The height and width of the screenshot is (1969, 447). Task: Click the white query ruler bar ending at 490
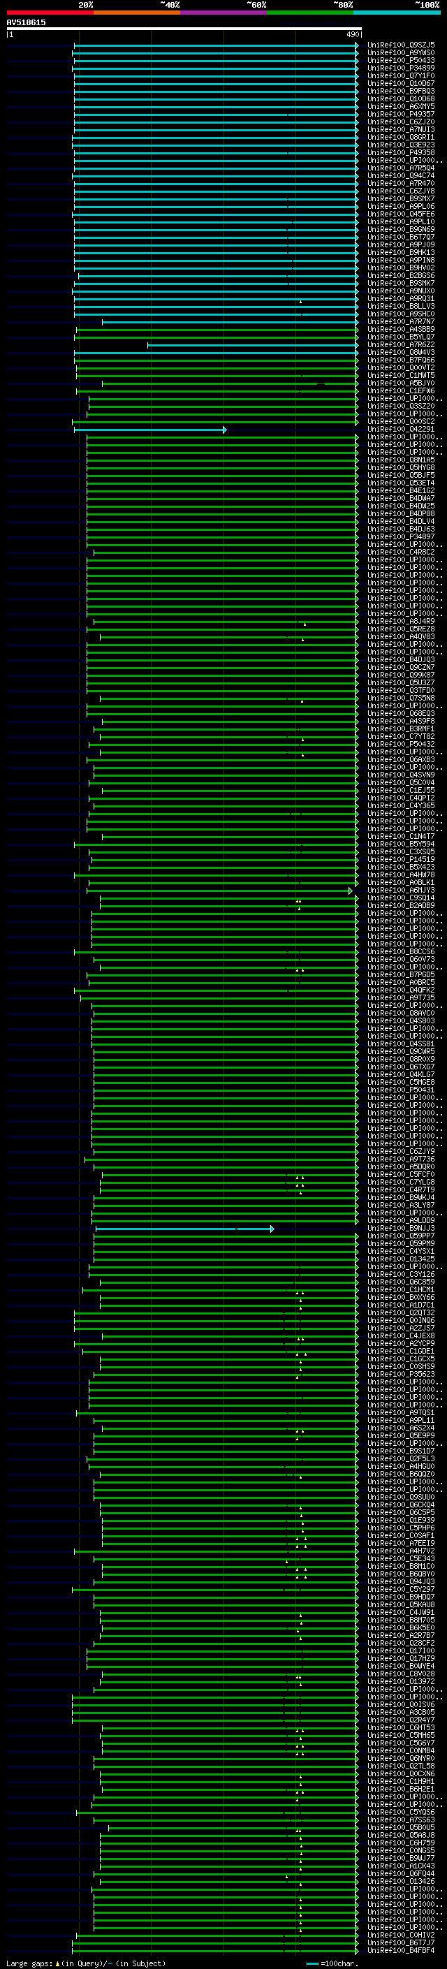click(x=184, y=28)
